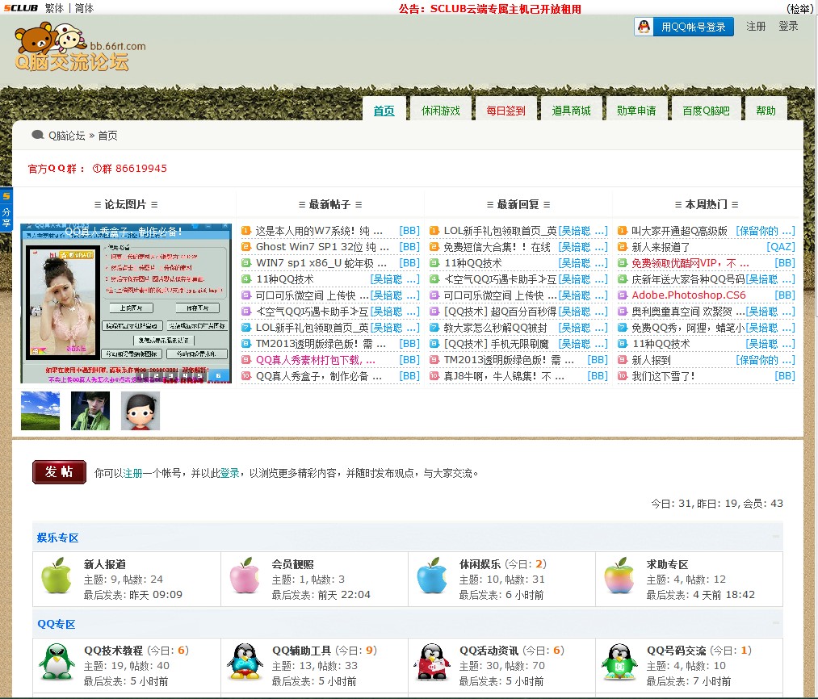
Task: Click the SCLUB logo in the top bar
Action: pos(21,8)
